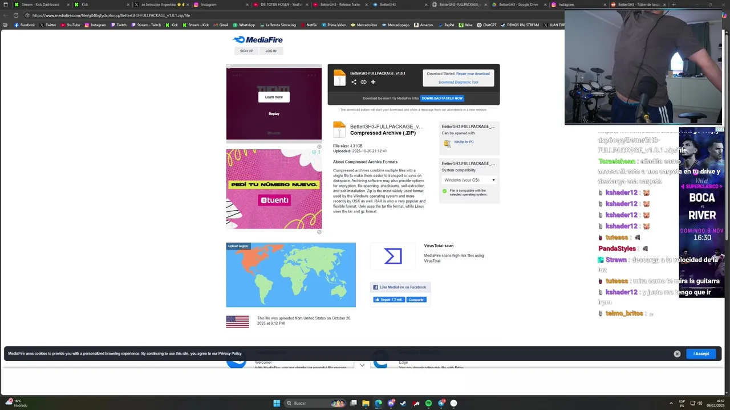
Task: Click DOWNLOAD FASTER NOW button
Action: point(442,99)
